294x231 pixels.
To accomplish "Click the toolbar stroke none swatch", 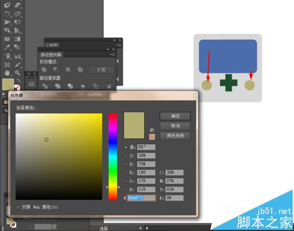I will (x=17, y=87).
